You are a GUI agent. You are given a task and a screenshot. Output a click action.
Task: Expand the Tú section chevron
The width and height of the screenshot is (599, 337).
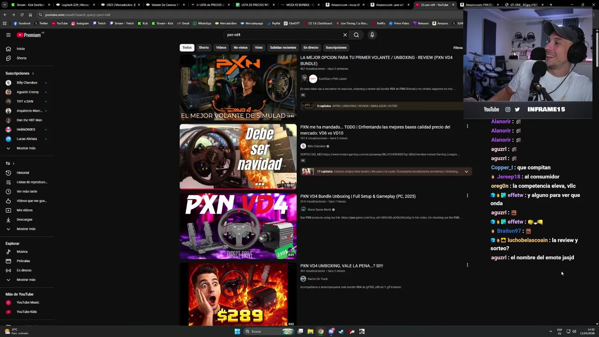(x=14, y=163)
